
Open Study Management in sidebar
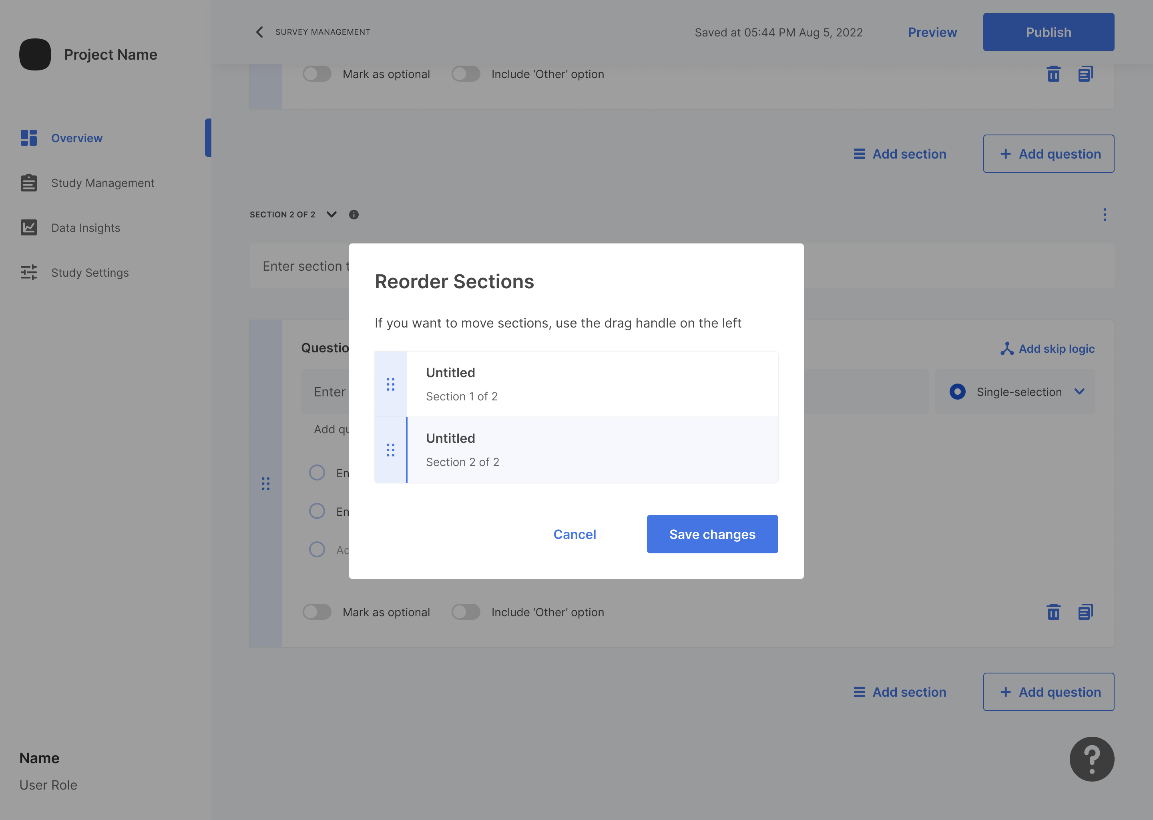(x=102, y=183)
